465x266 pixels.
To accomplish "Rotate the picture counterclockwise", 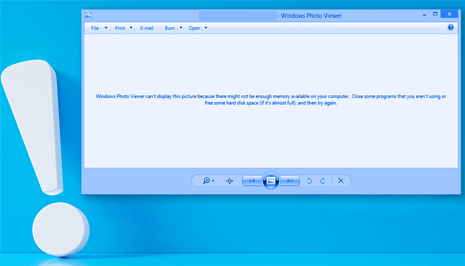I will [309, 181].
